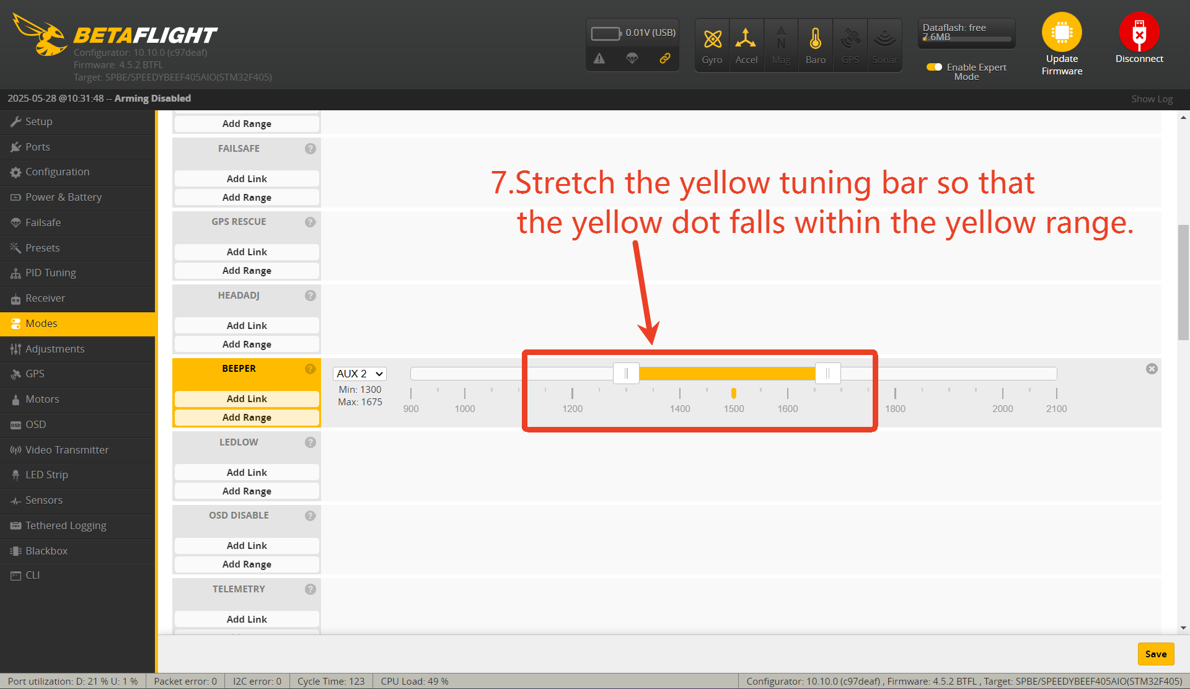Open the OSD tab
The height and width of the screenshot is (689, 1190).
(x=77, y=425)
